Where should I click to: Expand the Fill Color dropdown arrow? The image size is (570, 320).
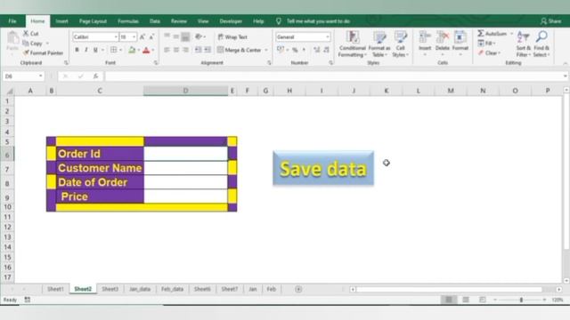[x=139, y=50]
